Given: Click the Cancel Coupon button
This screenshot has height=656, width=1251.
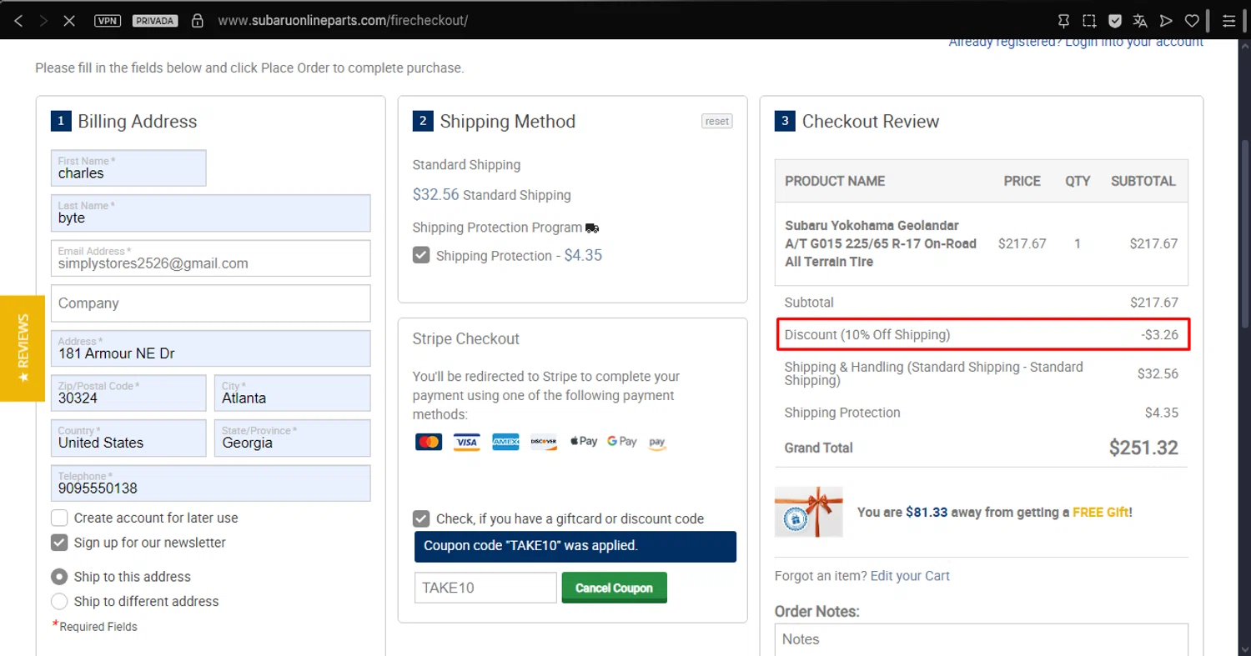Looking at the screenshot, I should pos(614,588).
